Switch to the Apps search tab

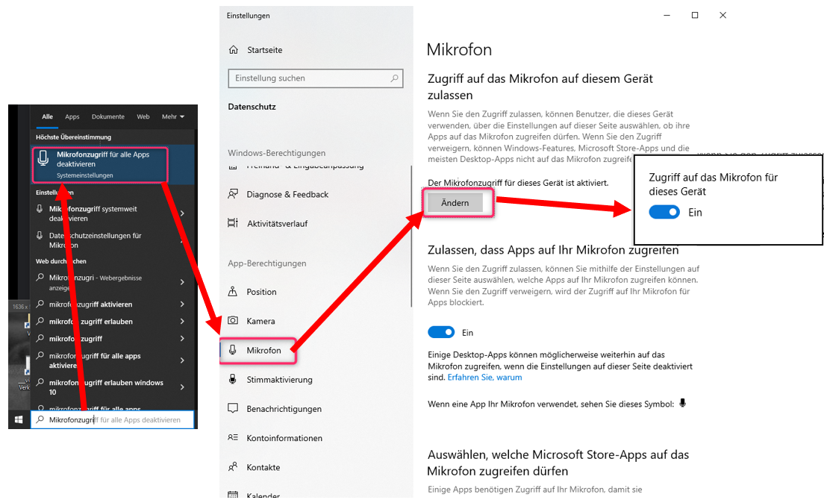pyautogui.click(x=72, y=116)
